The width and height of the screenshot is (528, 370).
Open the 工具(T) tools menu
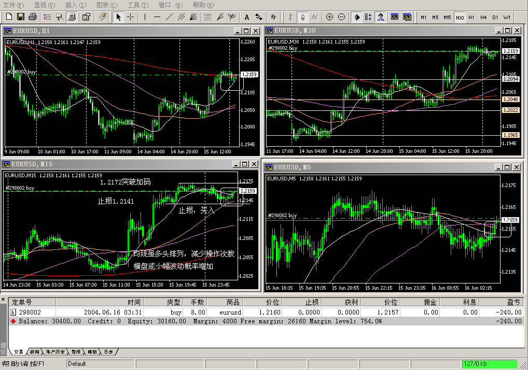137,5
